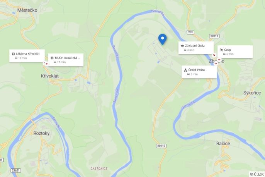Click the red arrow marker below Základní škola
Screen dimensions: 265x177
coord(214,55)
